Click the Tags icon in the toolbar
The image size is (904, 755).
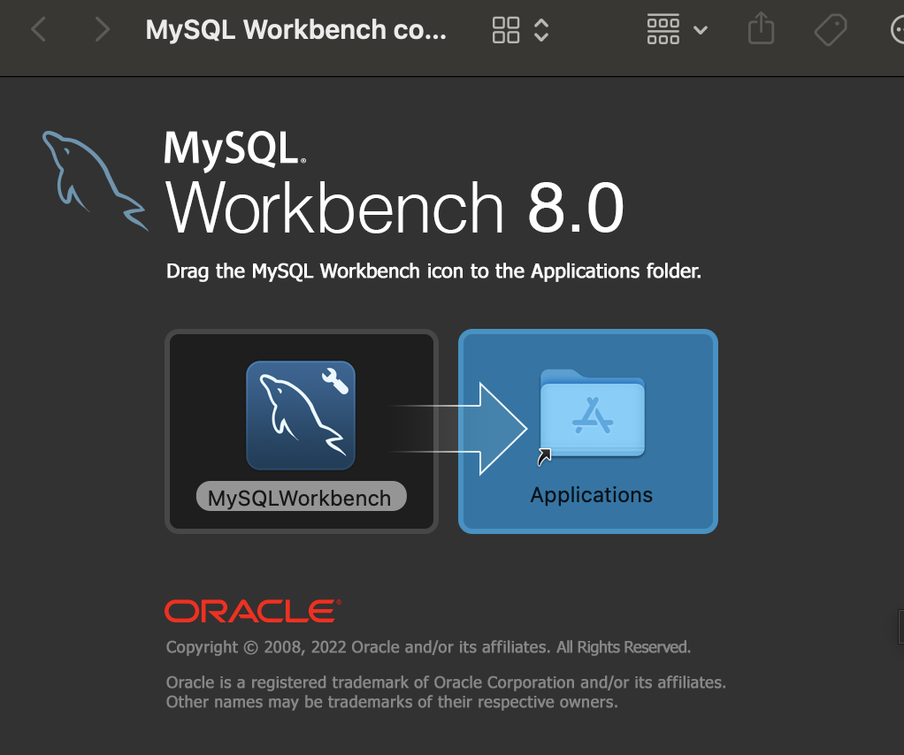[830, 29]
